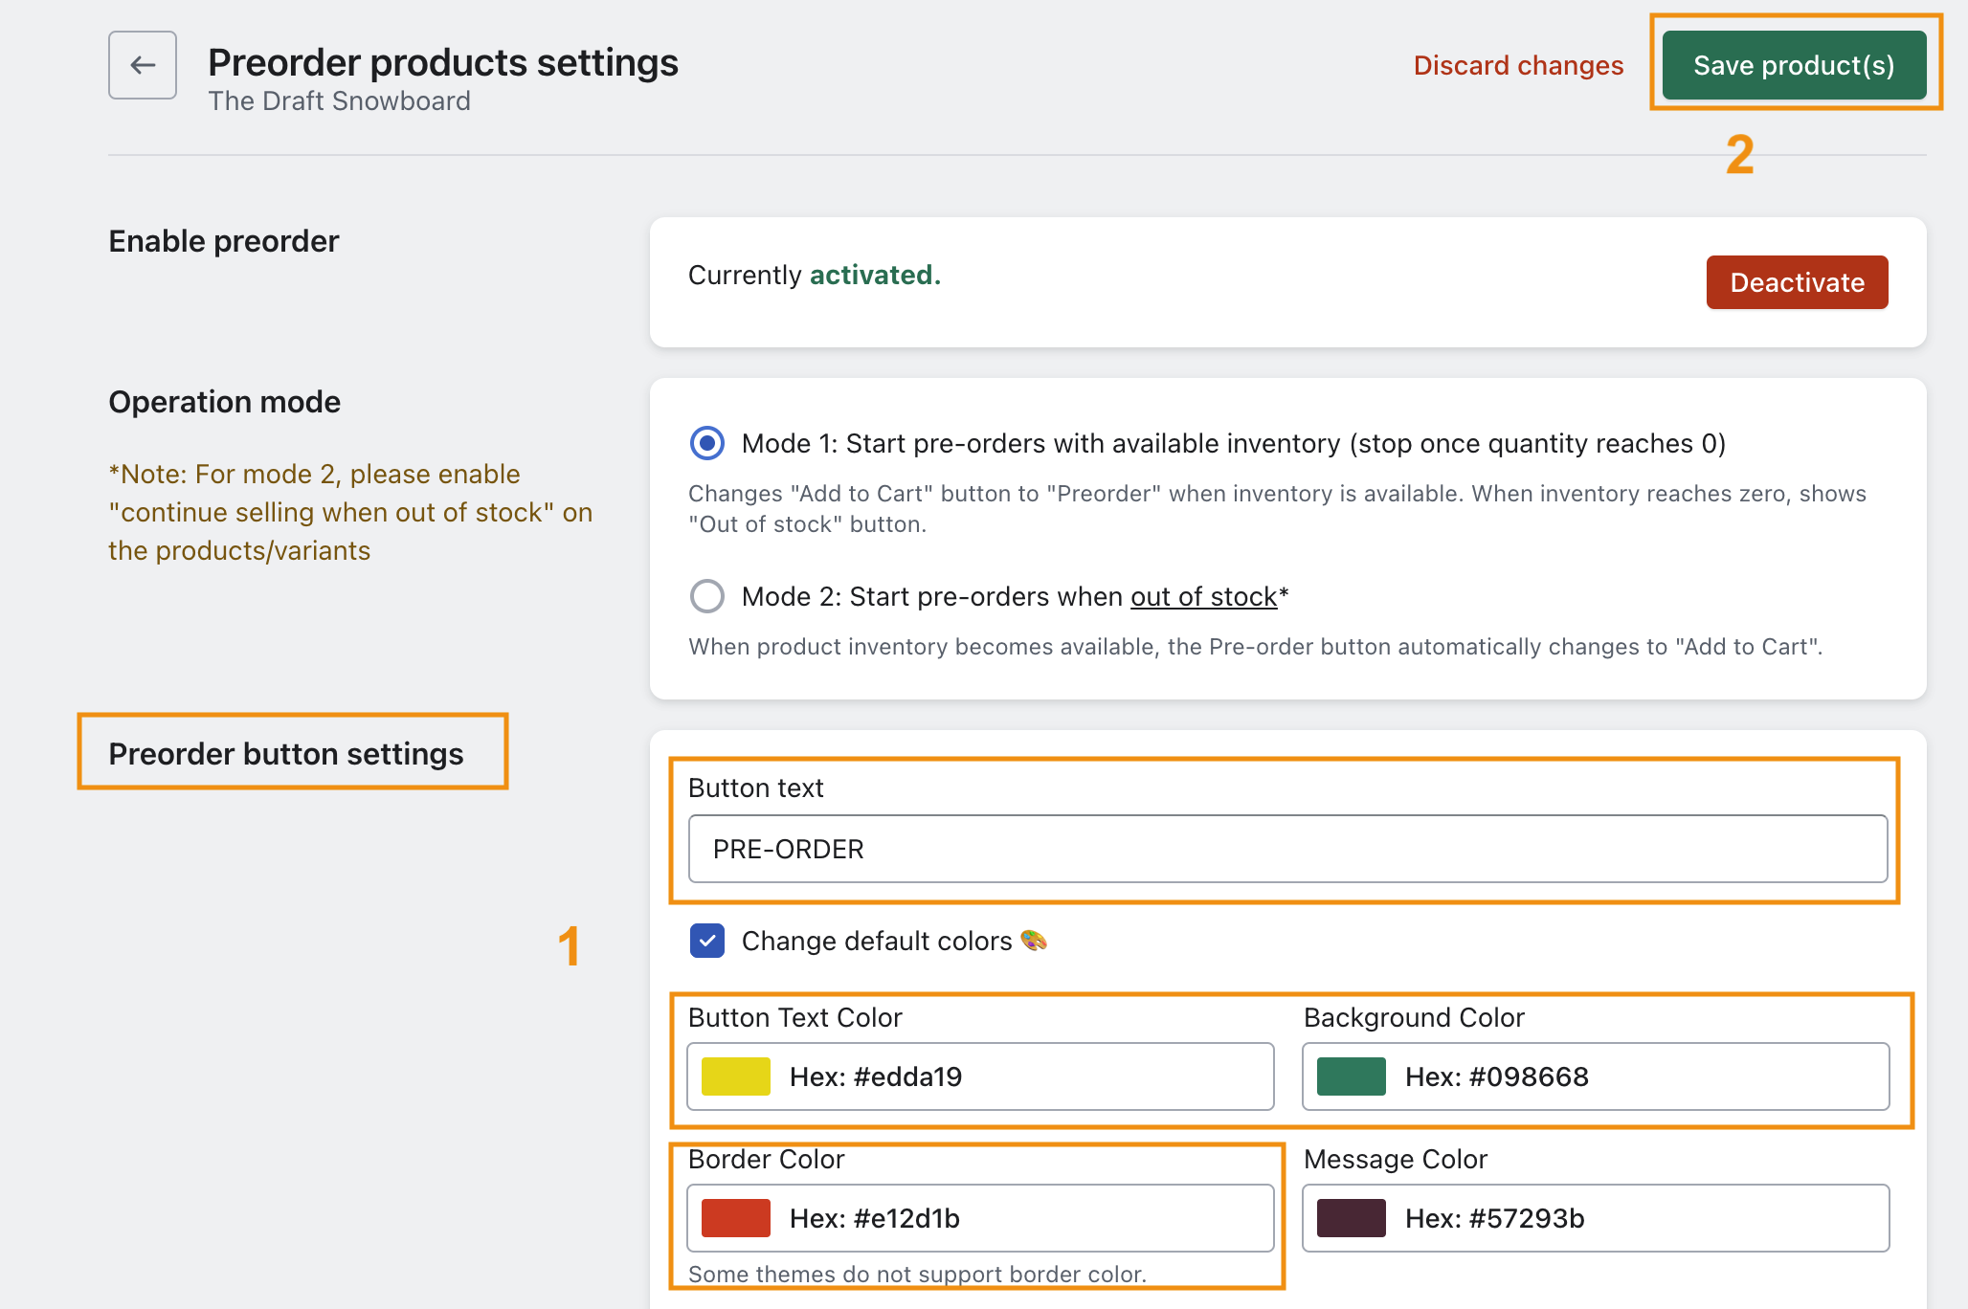
Task: Click the Button text input field
Action: (x=1287, y=849)
